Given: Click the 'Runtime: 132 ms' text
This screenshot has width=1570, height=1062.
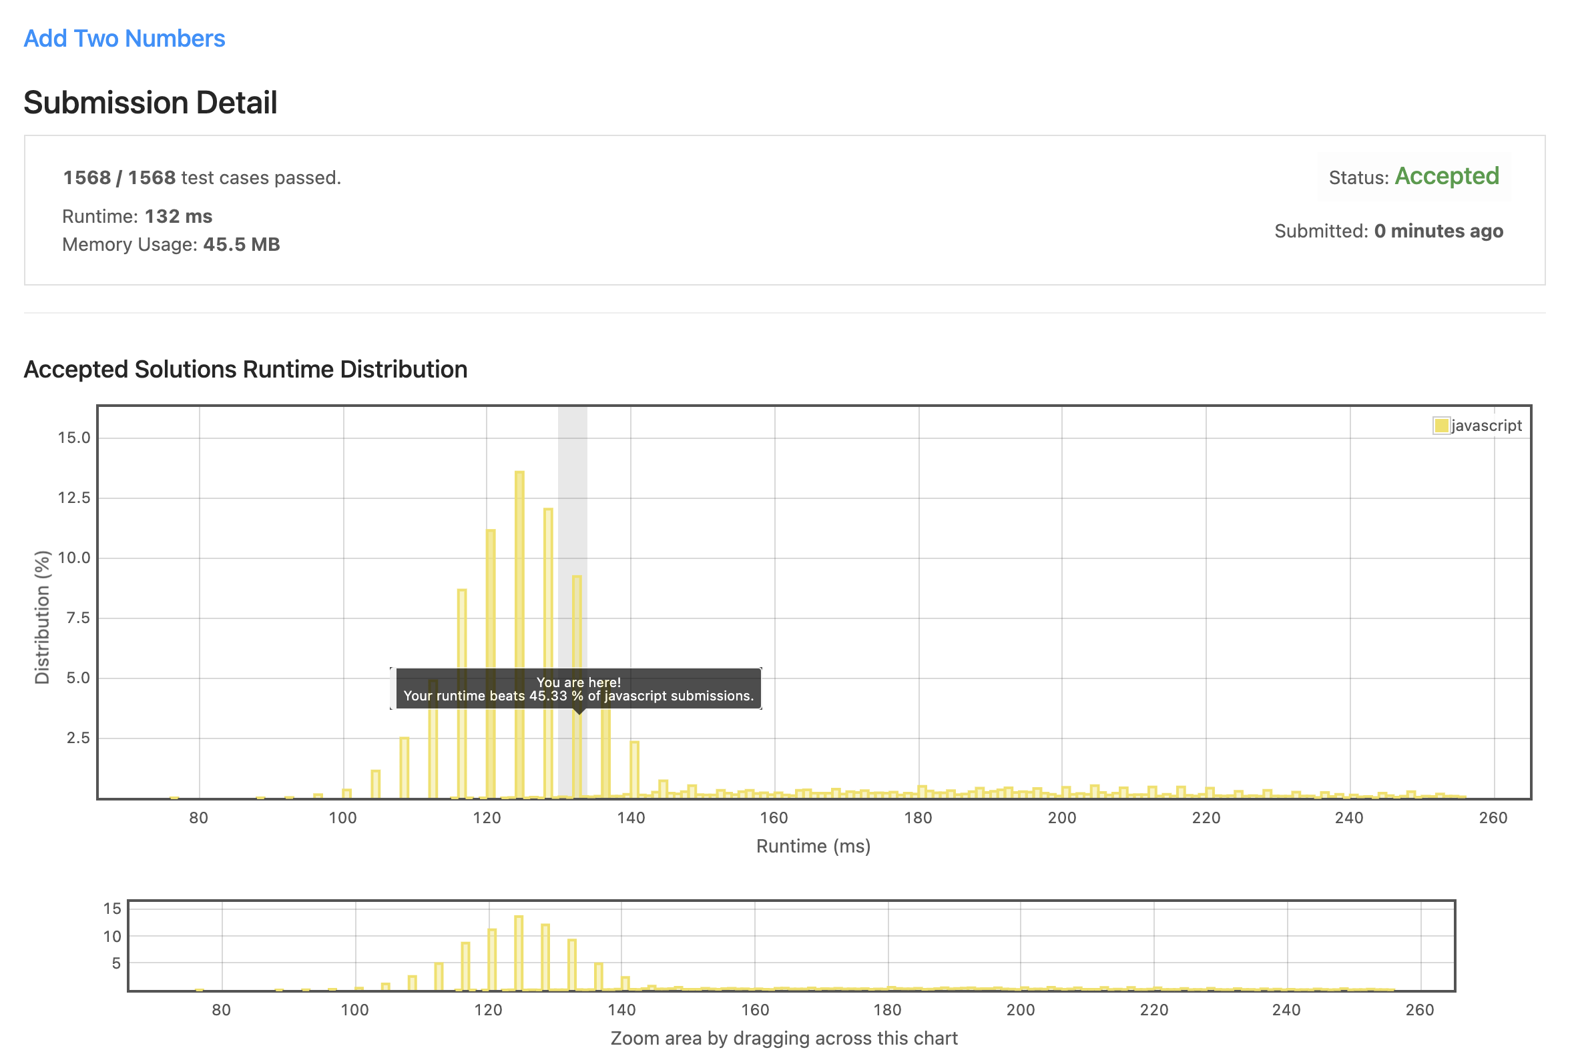Looking at the screenshot, I should click(137, 216).
